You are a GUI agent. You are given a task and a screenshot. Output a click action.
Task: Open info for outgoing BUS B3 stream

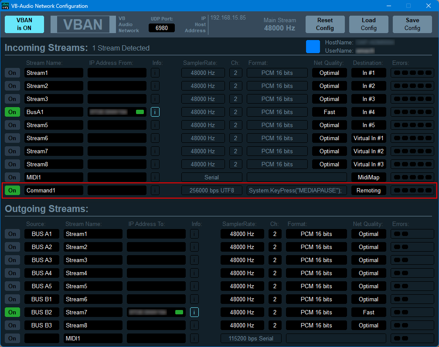(194, 325)
